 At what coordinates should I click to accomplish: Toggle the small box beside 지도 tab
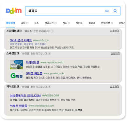(69, 23)
